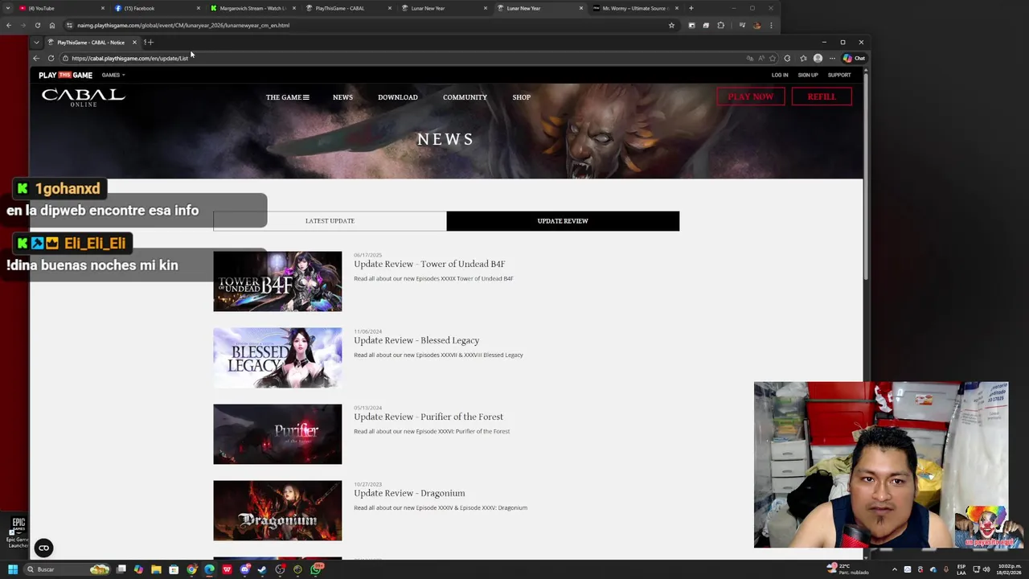Open Chrome extensions puzzle icon

(720, 25)
